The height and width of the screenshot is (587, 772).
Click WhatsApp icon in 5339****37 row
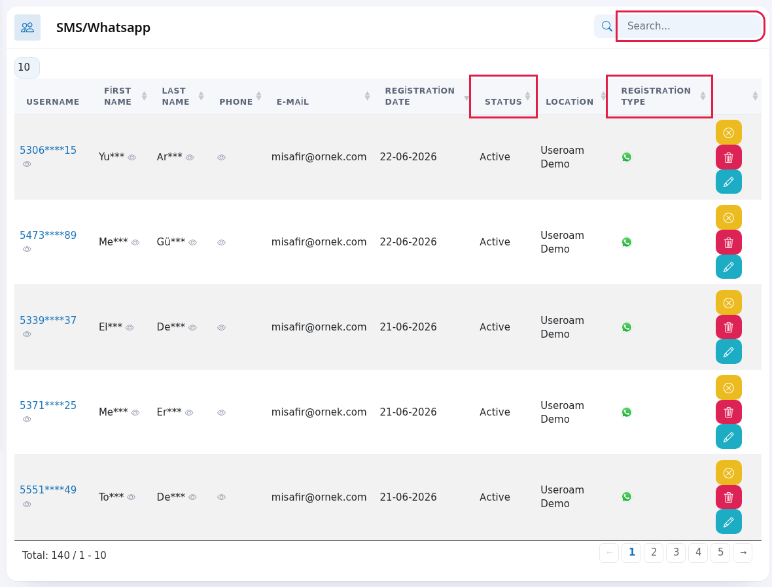pyautogui.click(x=627, y=327)
